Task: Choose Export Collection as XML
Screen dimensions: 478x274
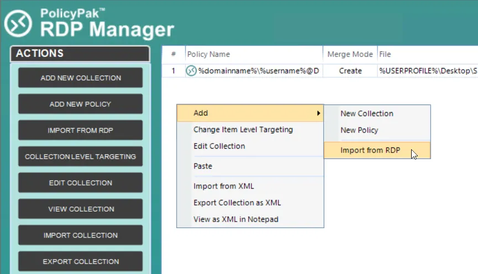Action: (x=250, y=203)
